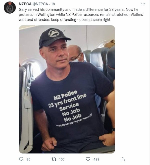Click the black cap in the photo
Viewport: 150px width, 165px height.
point(54,38)
